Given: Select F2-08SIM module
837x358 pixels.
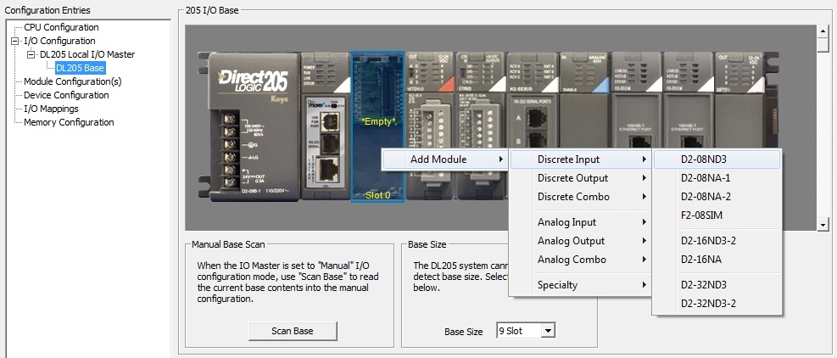Looking at the screenshot, I should [x=717, y=215].
